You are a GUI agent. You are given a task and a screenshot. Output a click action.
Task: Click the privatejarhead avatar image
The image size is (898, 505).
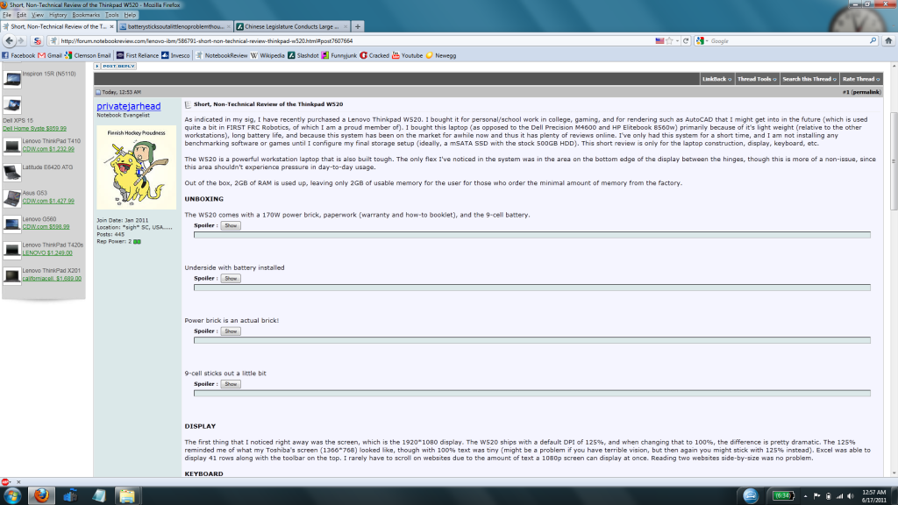(136, 167)
